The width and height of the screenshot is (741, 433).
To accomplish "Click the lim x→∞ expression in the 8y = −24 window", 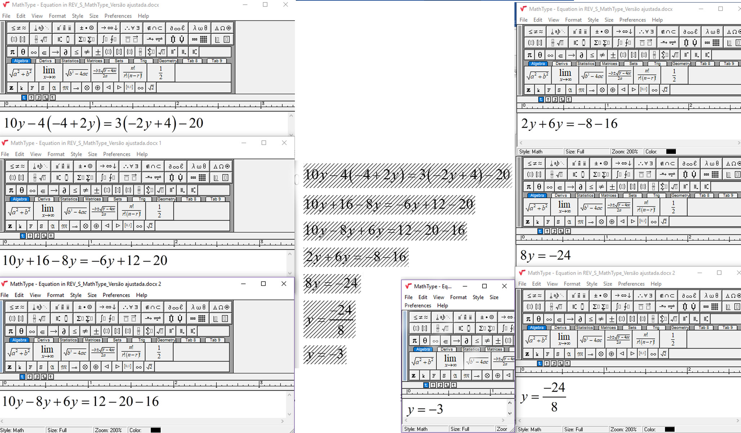I will 564,207.
